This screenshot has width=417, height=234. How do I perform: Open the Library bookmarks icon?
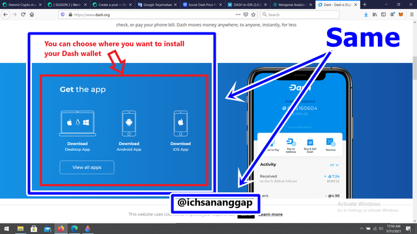point(375,14)
